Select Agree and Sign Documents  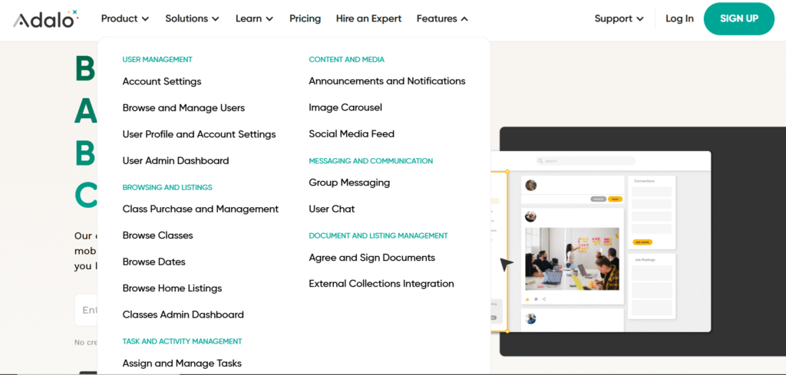372,258
